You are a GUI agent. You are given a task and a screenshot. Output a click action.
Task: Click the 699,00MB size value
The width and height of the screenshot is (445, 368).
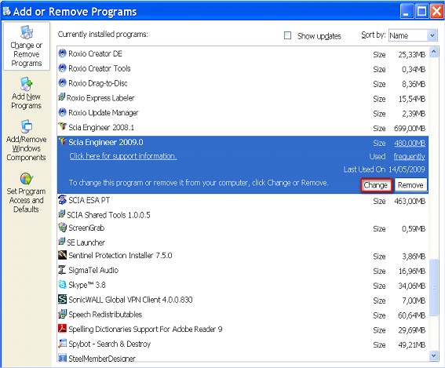(x=410, y=129)
